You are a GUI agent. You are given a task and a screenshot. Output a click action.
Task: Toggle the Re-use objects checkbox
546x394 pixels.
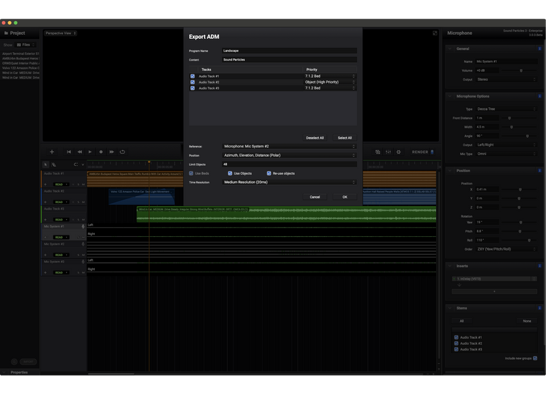point(269,173)
